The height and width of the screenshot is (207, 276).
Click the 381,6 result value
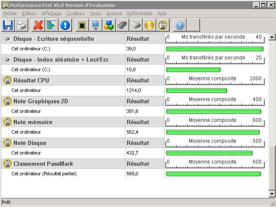point(132,111)
